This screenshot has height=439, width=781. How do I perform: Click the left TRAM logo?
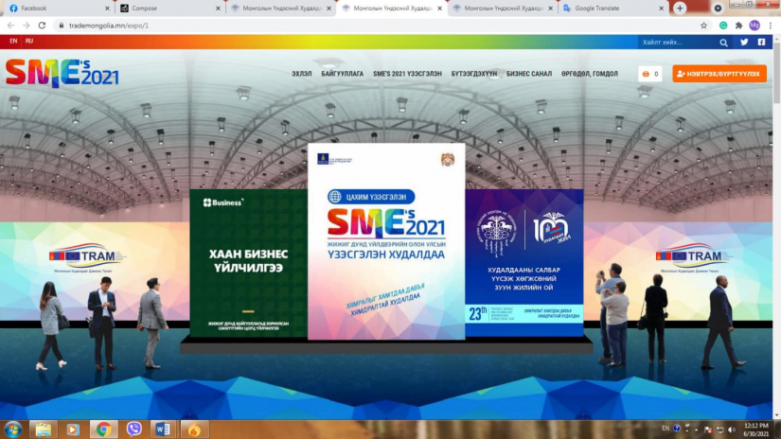(x=87, y=257)
